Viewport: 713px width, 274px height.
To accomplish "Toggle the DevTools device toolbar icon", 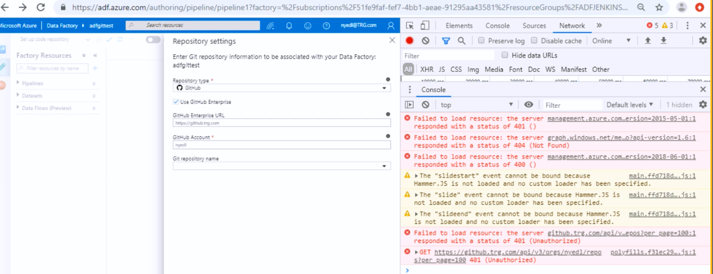I will (425, 26).
